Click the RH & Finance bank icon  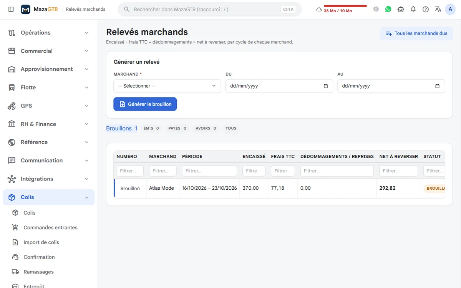click(x=12, y=124)
